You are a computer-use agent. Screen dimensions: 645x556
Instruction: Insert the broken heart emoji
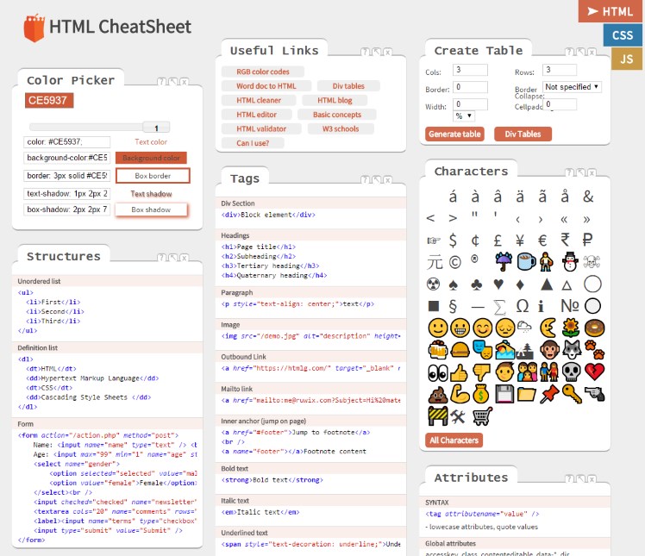pyautogui.click(x=594, y=372)
